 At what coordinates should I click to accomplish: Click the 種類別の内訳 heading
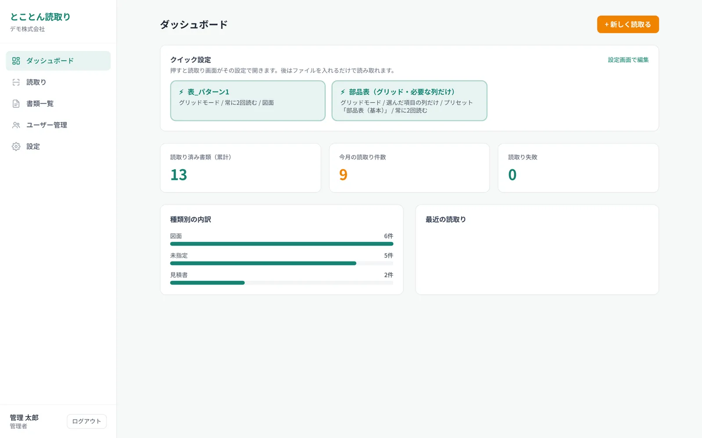click(x=191, y=219)
